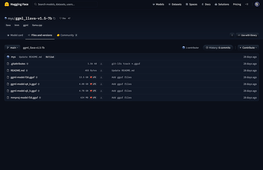
Task: Open the Spaces page
Action: coord(191,4)
